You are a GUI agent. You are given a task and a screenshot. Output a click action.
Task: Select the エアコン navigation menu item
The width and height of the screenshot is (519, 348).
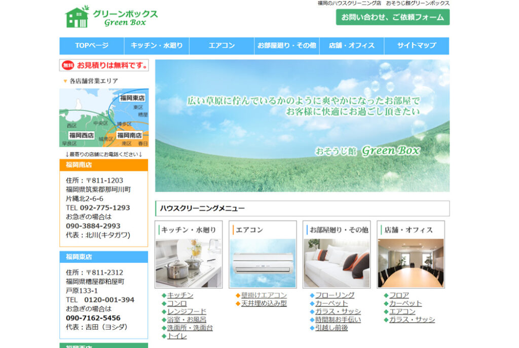221,46
